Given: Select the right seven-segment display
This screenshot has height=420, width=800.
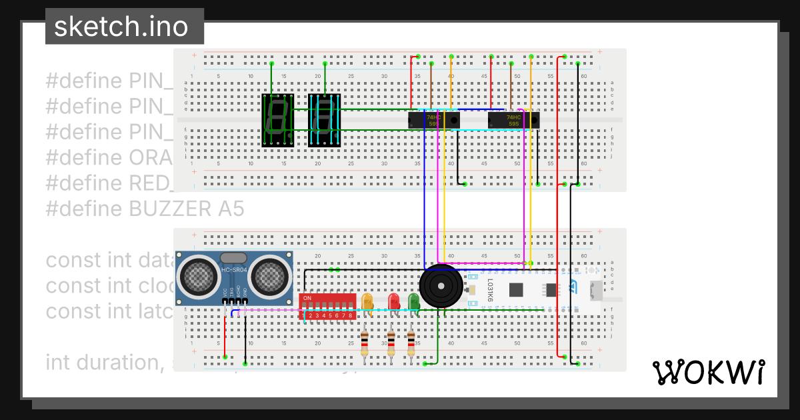Looking at the screenshot, I should point(325,120).
